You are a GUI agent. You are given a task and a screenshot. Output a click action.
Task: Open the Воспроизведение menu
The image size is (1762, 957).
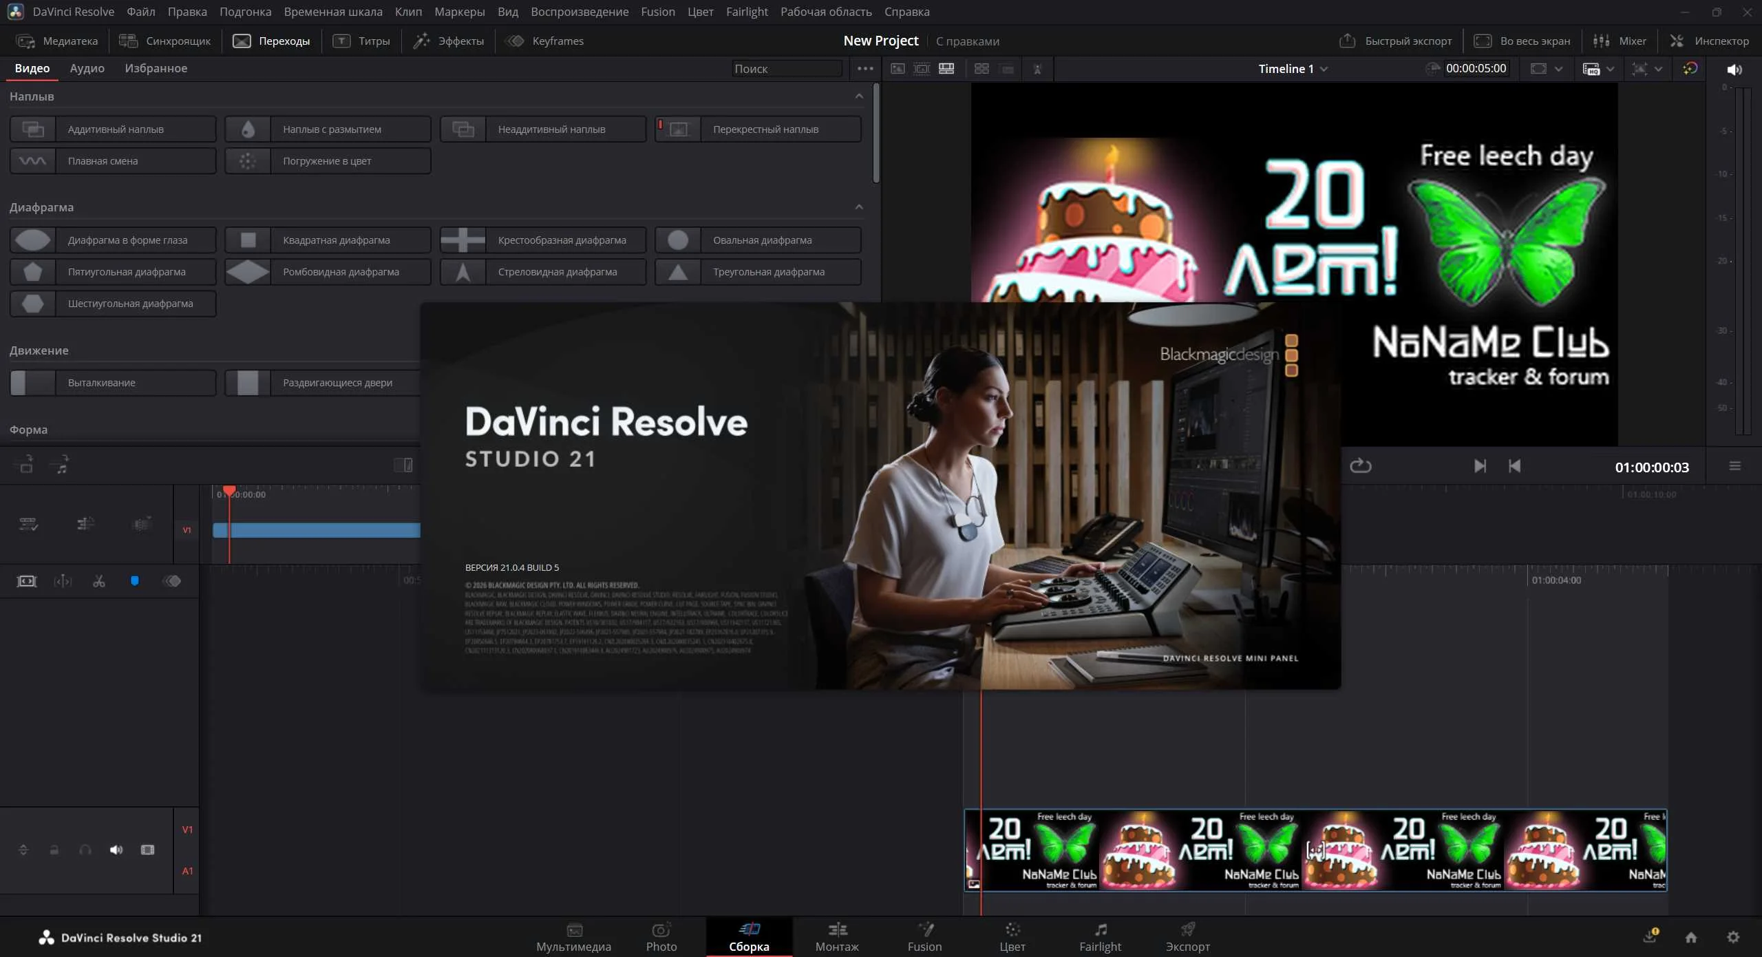[580, 12]
